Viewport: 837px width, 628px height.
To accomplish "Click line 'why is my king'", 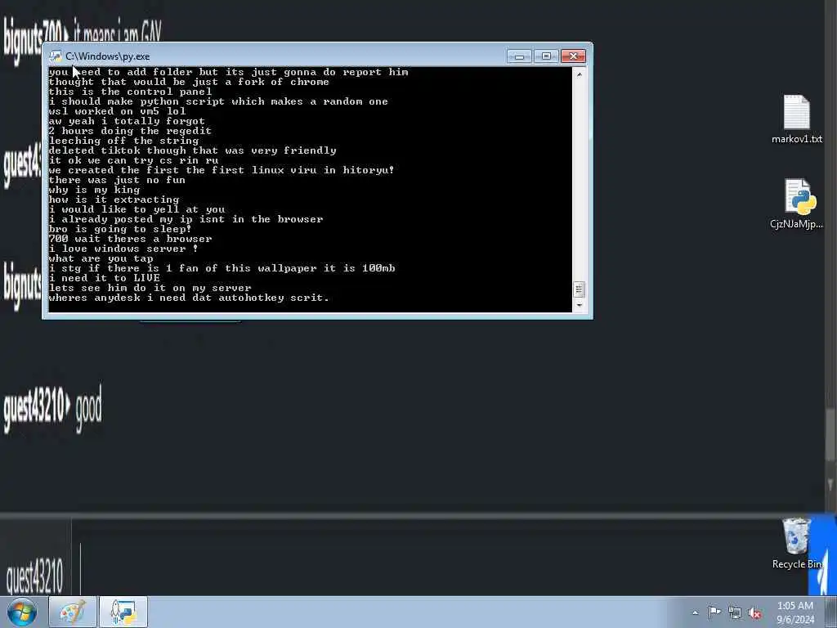I will coord(95,190).
